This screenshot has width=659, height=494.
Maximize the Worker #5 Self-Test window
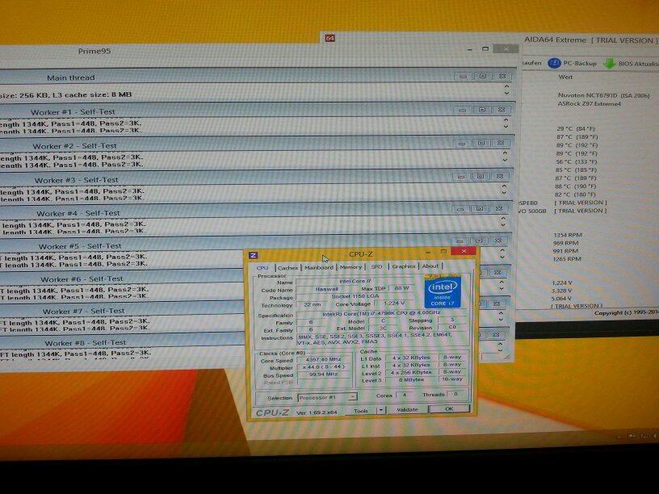[478, 241]
